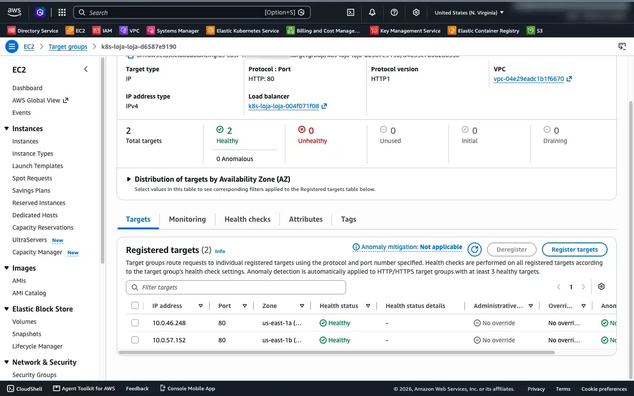Viewport: 634px width, 396px height.
Task: Open the EC2 shortcut in favorites bar
Action: [x=75, y=30]
